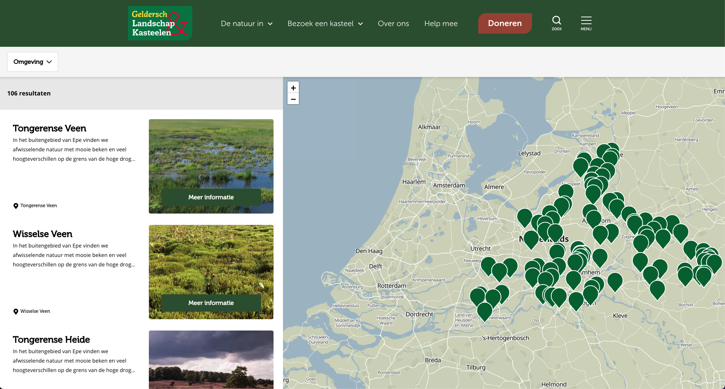Open the Wisselse Veen heading
The image size is (725, 389).
(43, 234)
